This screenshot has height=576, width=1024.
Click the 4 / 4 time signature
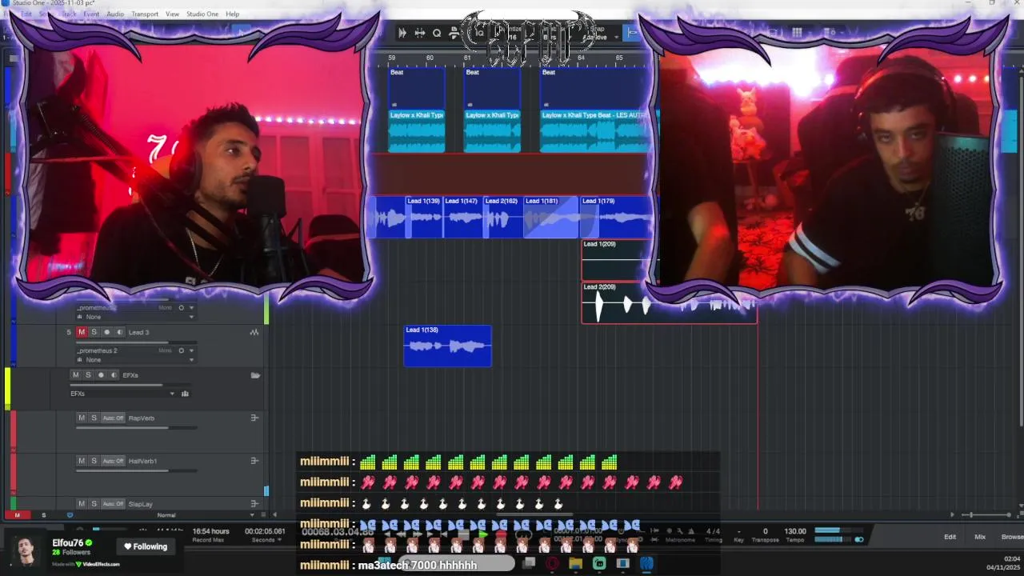tap(713, 531)
